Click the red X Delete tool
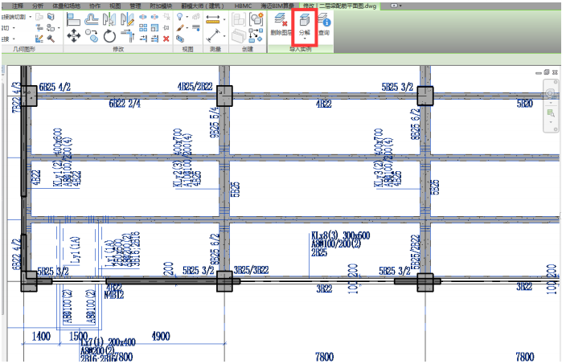 [x=166, y=39]
